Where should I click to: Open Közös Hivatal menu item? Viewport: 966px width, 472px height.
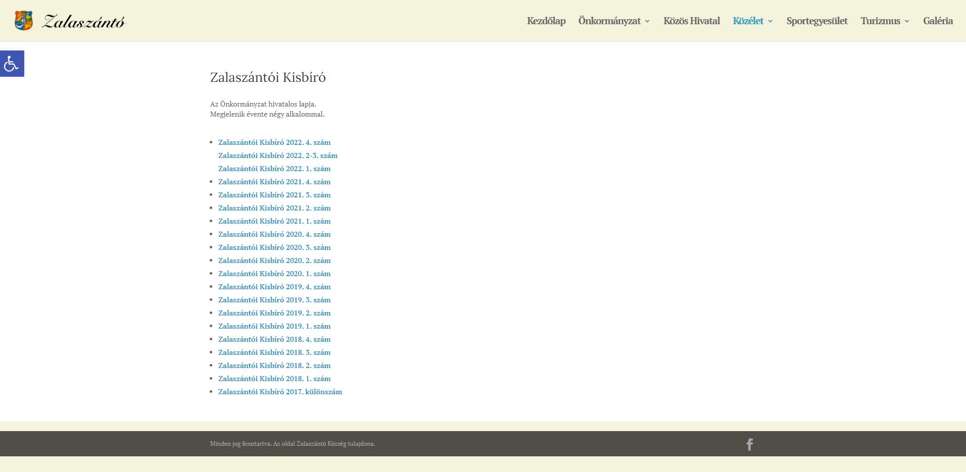[692, 21]
